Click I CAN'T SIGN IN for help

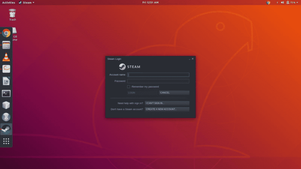click(167, 103)
